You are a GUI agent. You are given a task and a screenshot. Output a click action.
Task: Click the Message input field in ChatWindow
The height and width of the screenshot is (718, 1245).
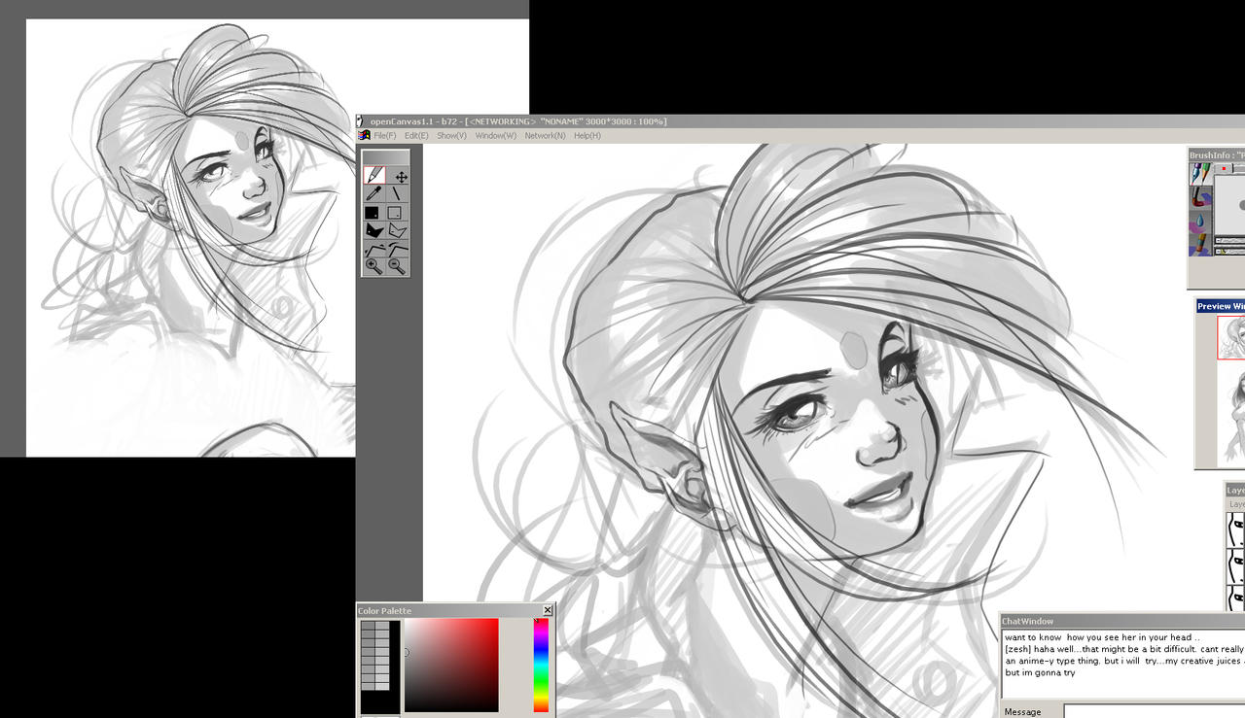click(x=1155, y=711)
